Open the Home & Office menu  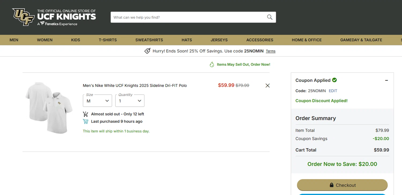pos(307,40)
